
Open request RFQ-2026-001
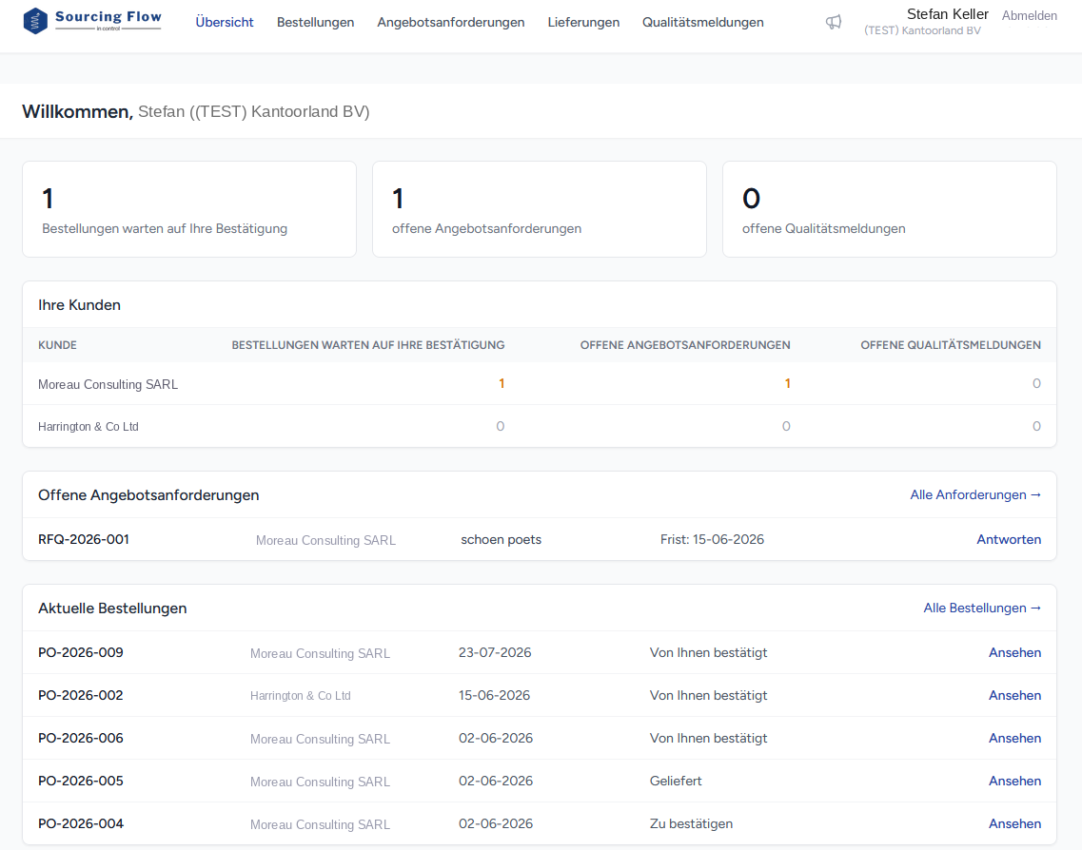84,539
